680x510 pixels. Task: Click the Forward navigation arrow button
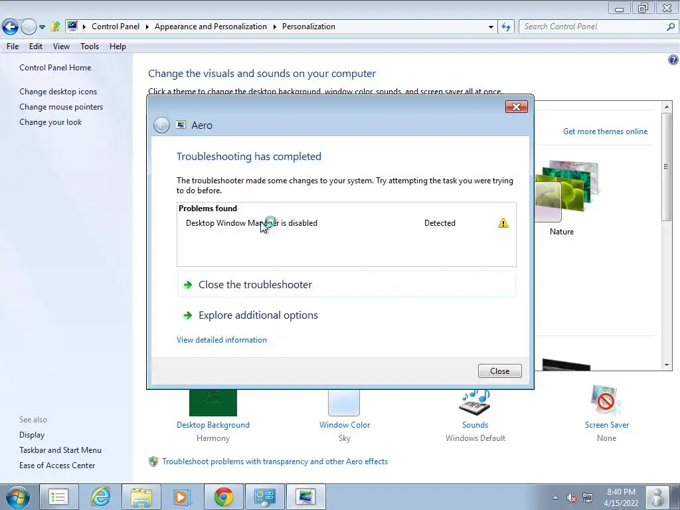coord(29,27)
